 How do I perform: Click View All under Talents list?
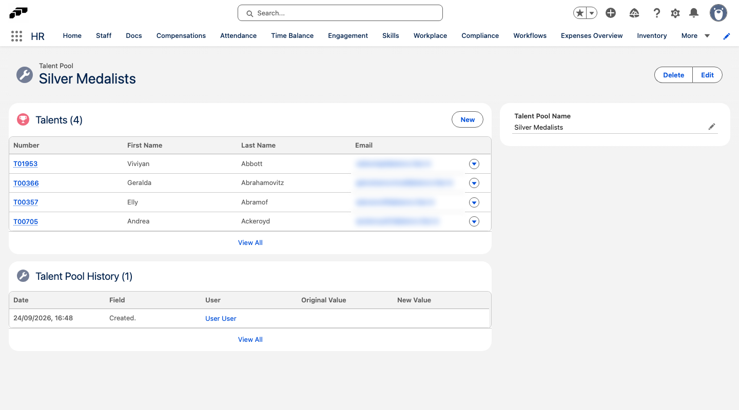click(250, 242)
